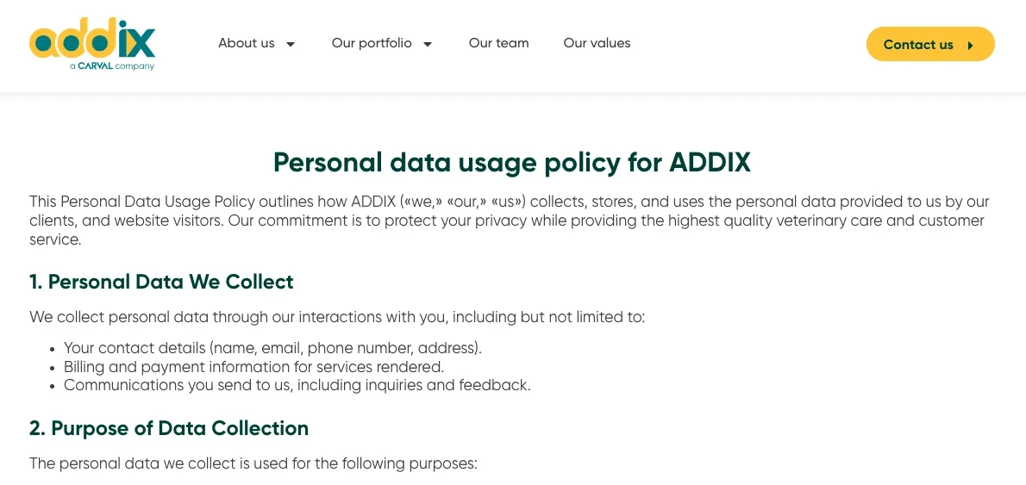Click the arrow icon inside Contact us button
The height and width of the screenshot is (485, 1026).
[970, 45]
